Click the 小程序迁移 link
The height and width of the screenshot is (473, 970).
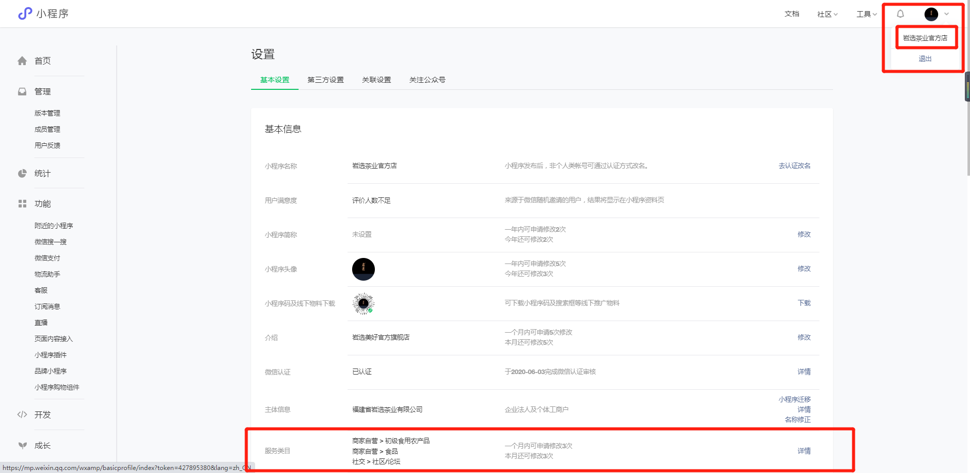pos(795,399)
